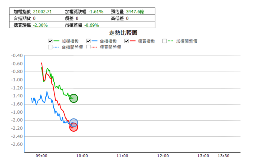The height and width of the screenshot is (165, 255).
Task: Click the blue 台指指數 legend line
Action: 95,41
